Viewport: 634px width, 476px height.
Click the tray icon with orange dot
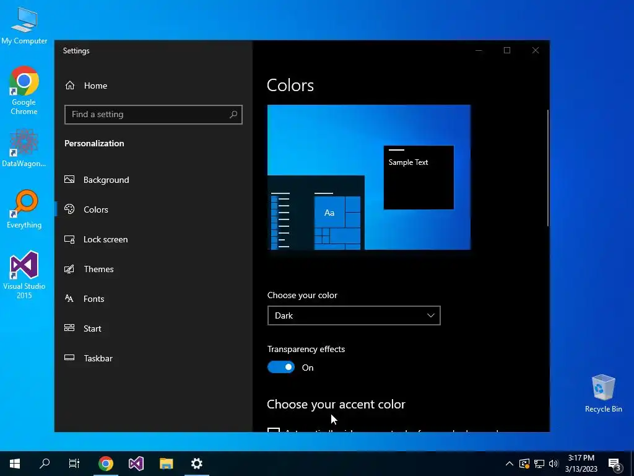pos(524,464)
